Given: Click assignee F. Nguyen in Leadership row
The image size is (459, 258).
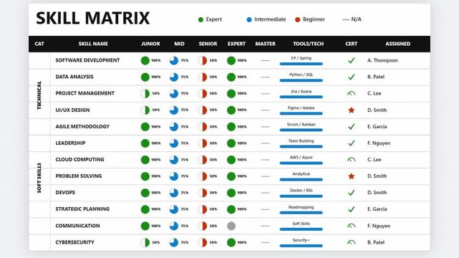Looking at the screenshot, I should pyautogui.click(x=379, y=143).
